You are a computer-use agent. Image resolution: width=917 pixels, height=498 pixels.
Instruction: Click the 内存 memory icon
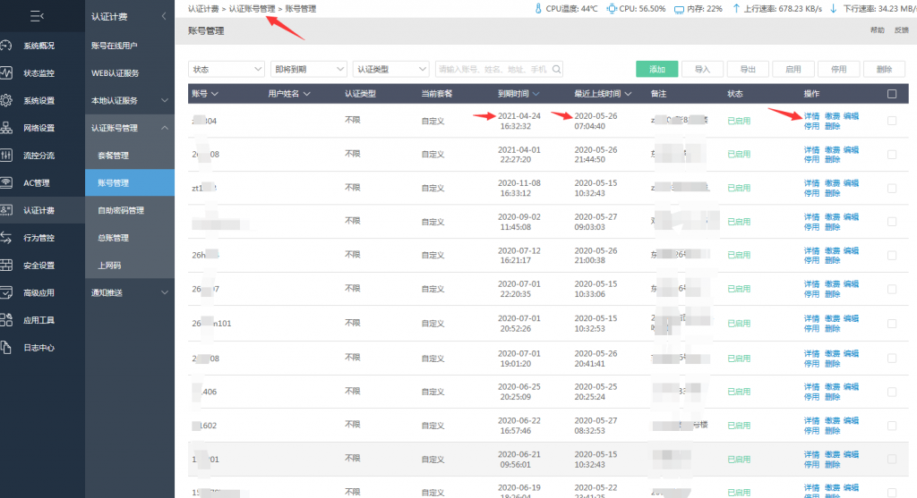(679, 9)
